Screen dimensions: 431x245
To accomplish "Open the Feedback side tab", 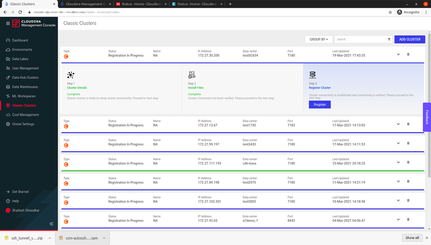I will coord(427,117).
